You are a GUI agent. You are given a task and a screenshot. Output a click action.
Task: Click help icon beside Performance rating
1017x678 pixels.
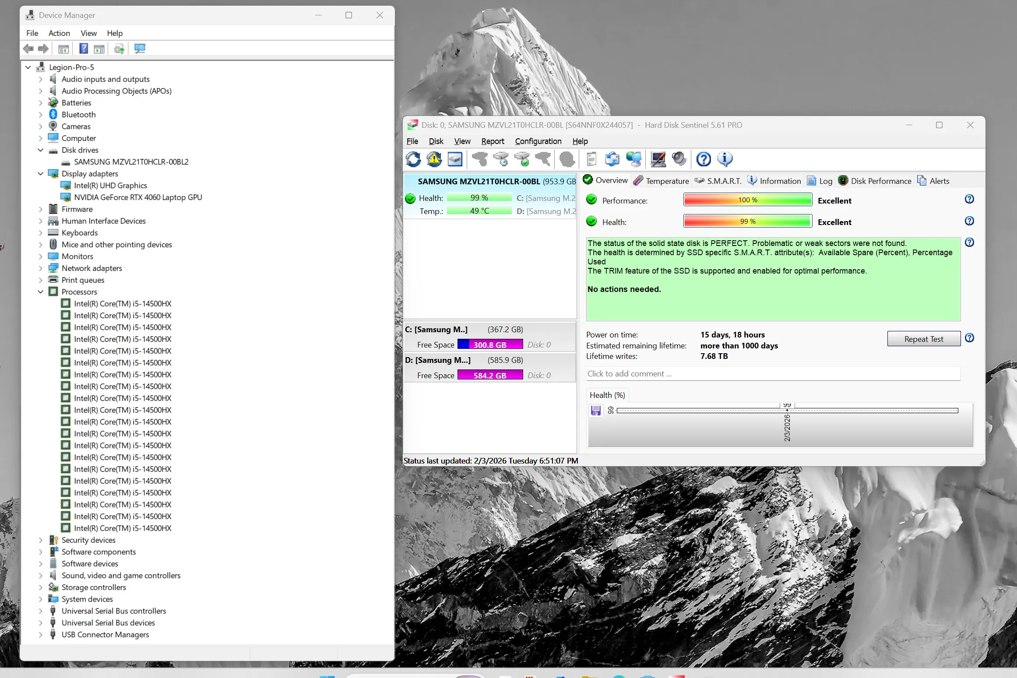(x=969, y=199)
